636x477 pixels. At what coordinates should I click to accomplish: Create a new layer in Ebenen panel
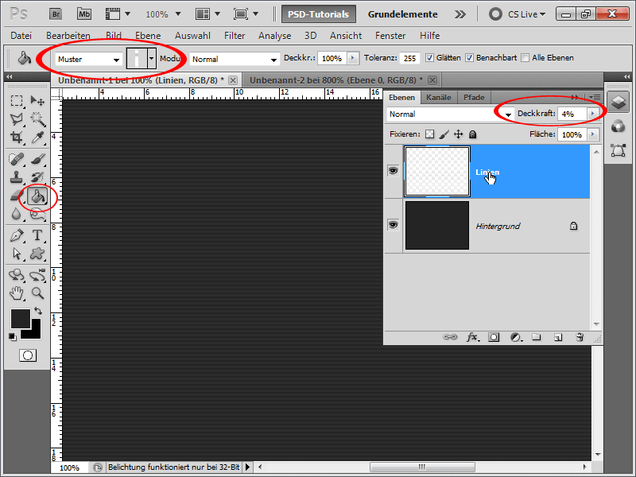click(x=558, y=337)
